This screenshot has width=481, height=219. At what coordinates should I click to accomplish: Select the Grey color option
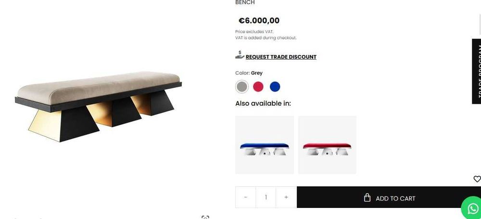tap(242, 86)
